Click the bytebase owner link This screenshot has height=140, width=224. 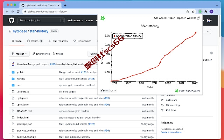pyautogui.click(x=20, y=31)
